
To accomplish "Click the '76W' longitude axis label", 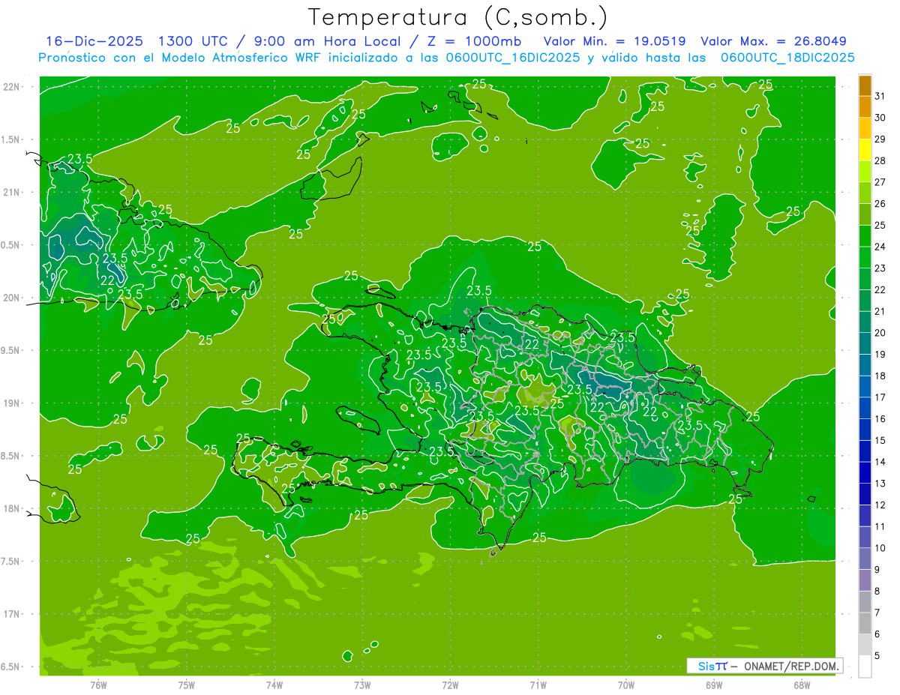I will pyautogui.click(x=98, y=685).
